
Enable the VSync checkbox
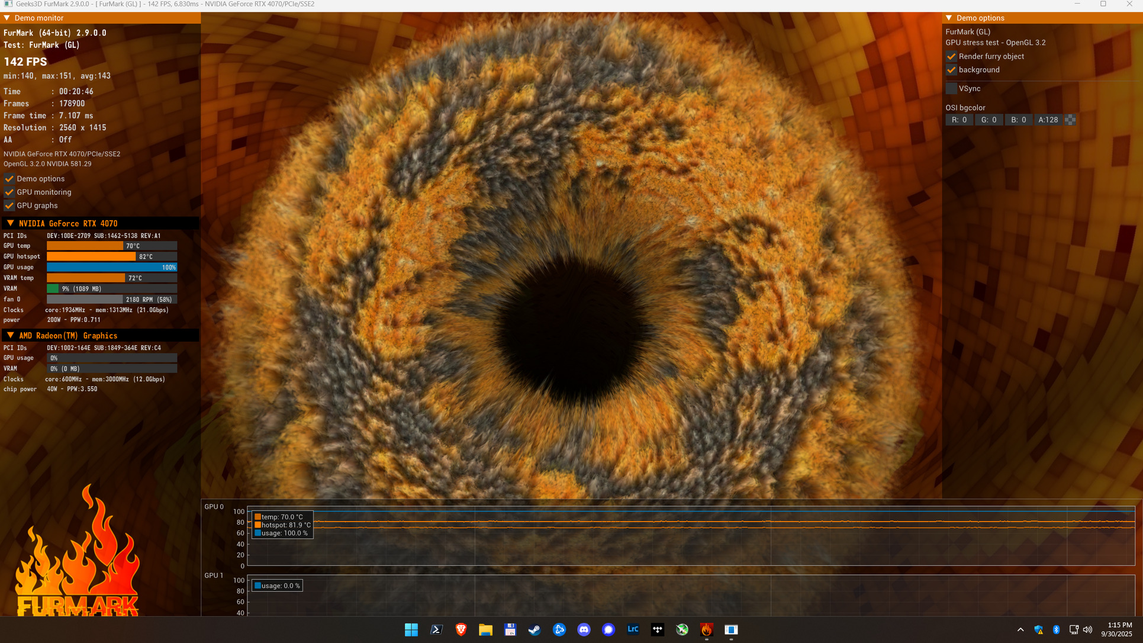click(x=951, y=88)
